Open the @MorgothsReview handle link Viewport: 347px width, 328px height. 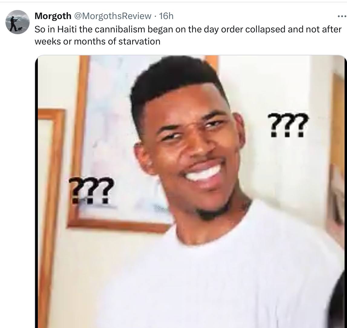[113, 16]
